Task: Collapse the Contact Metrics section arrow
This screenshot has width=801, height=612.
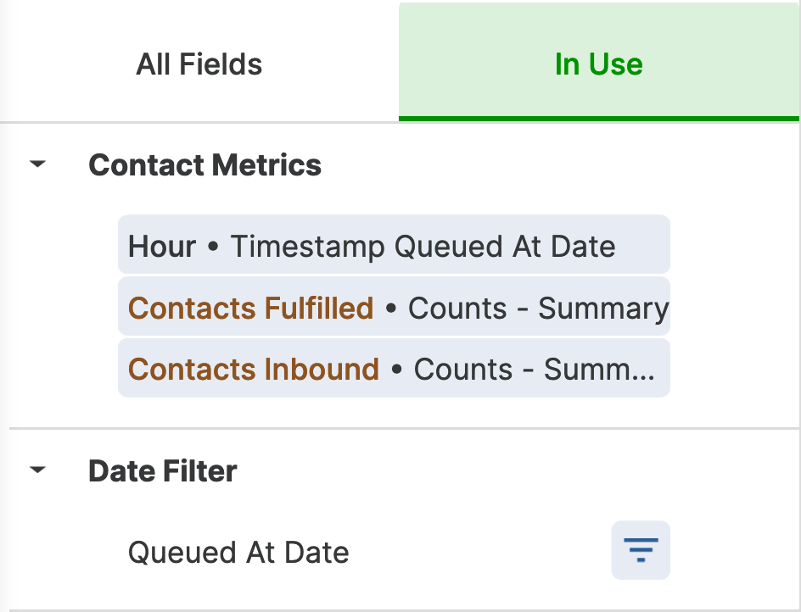Action: (x=38, y=164)
